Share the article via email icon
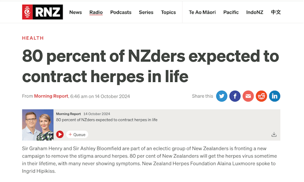Image resolution: width=304 pixels, height=182 pixels. 248,96
